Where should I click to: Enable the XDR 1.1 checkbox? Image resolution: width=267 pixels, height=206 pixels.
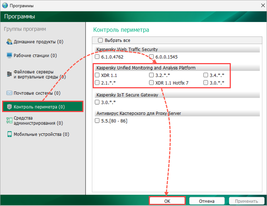pyautogui.click(x=97, y=75)
